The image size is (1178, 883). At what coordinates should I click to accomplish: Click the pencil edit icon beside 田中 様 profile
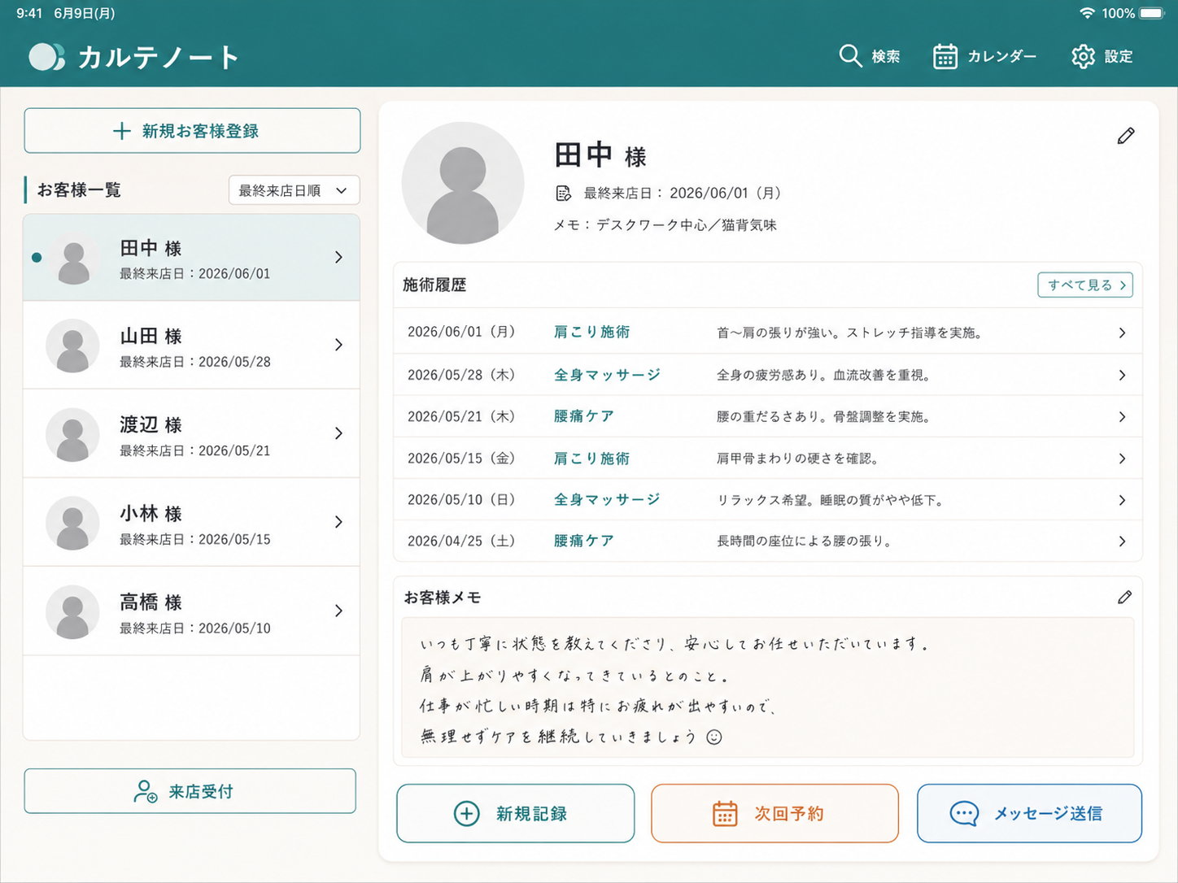1126,136
